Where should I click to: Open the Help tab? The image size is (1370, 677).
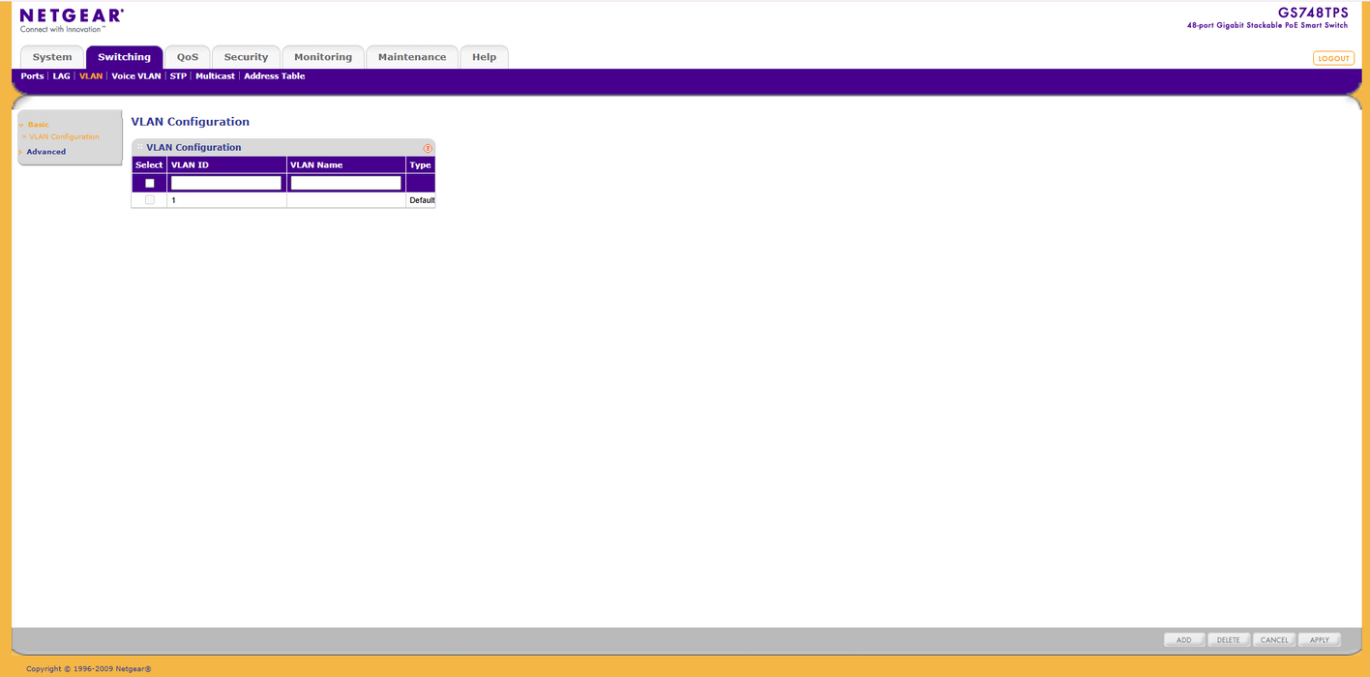484,57
